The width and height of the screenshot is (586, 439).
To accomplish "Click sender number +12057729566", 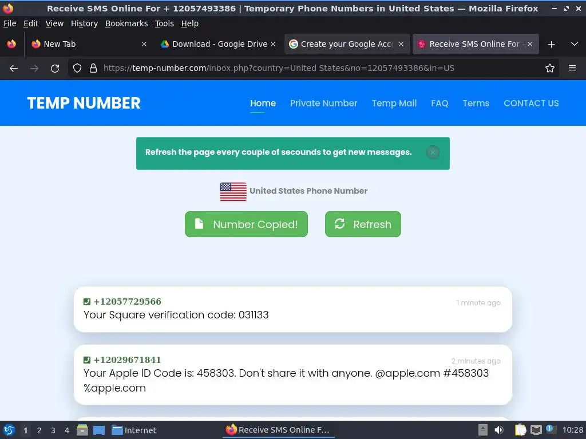I will (127, 302).
